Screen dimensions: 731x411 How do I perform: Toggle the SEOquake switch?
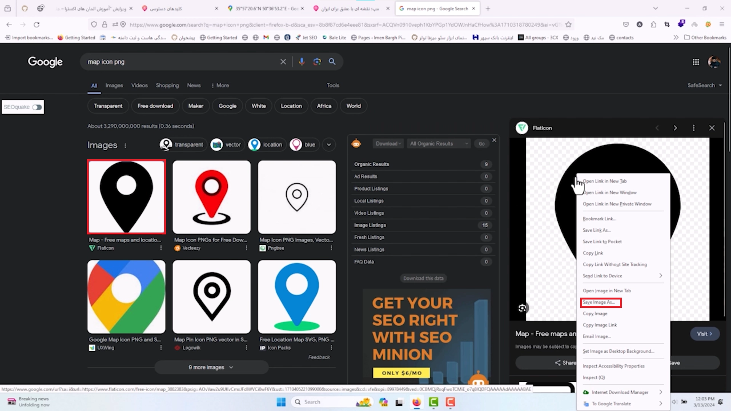[37, 107]
